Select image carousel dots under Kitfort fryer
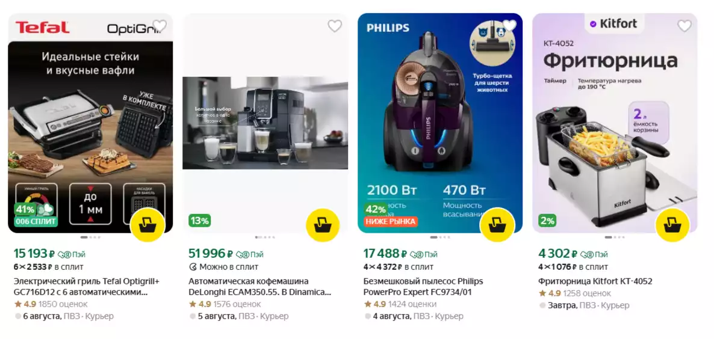The image size is (714, 339). [614, 237]
